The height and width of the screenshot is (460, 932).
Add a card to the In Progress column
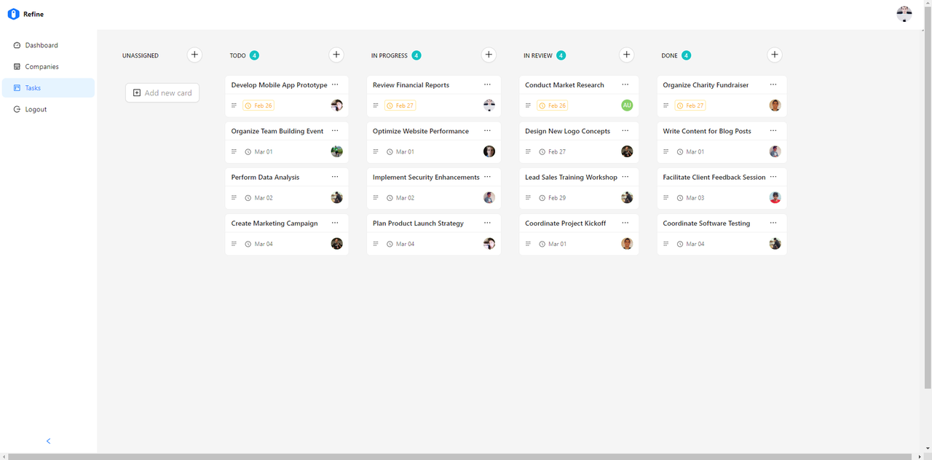coord(489,55)
